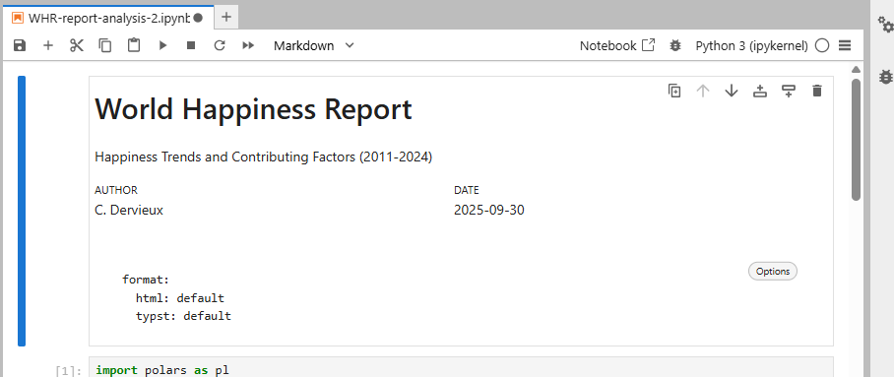Cut the selected cell with scissors icon
This screenshot has height=377, width=894.
[77, 45]
